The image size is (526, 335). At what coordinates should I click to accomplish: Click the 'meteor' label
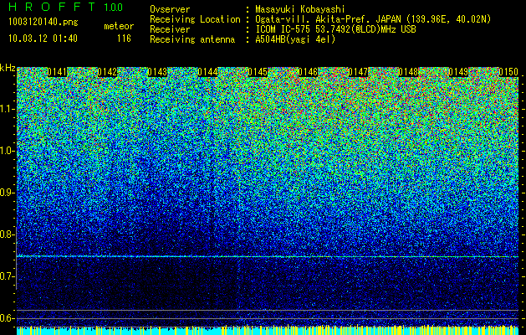tap(119, 26)
